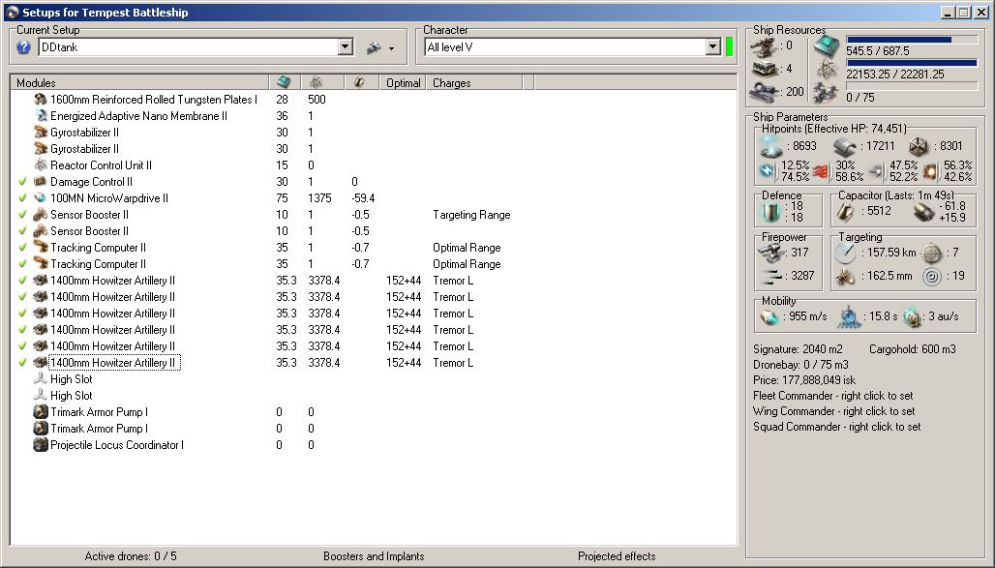Click the targeting range icon showing 157.59 km
Screen dimensions: 995x568
[846, 253]
